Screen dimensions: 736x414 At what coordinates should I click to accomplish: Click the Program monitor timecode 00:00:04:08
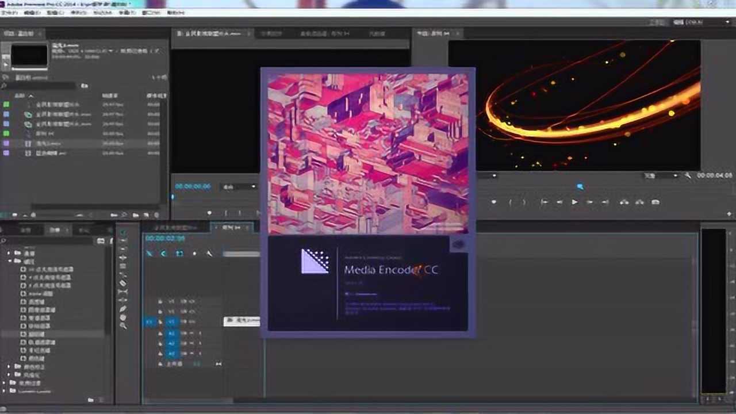click(x=715, y=175)
